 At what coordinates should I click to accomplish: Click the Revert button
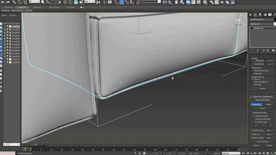click(263, 108)
